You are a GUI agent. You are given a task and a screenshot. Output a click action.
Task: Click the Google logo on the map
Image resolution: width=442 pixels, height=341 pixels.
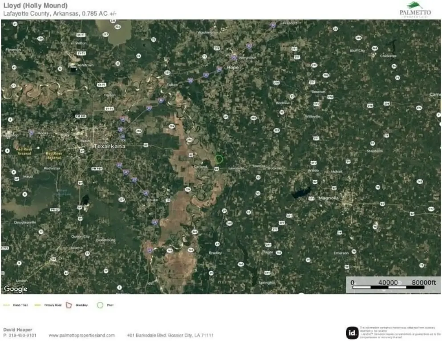tap(16, 289)
